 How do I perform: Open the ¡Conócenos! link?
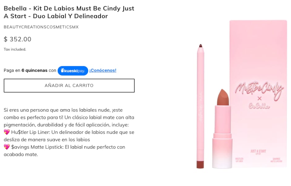pos(102,70)
